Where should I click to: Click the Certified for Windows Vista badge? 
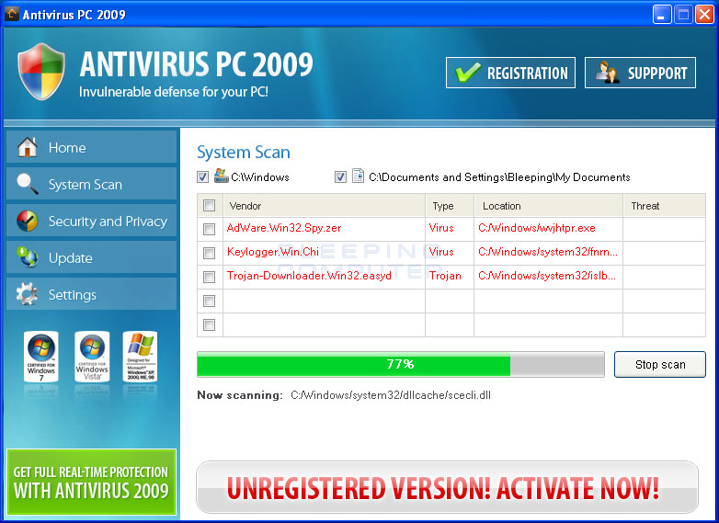click(x=92, y=357)
